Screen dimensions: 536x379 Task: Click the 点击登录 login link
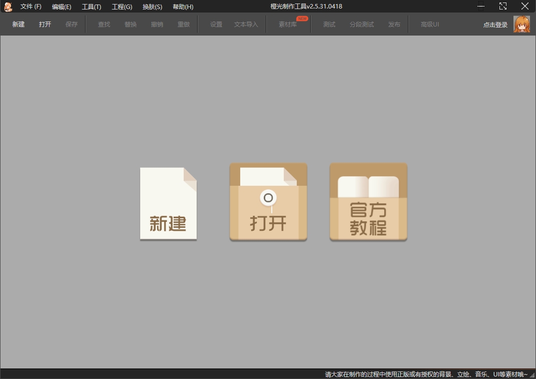(x=495, y=25)
